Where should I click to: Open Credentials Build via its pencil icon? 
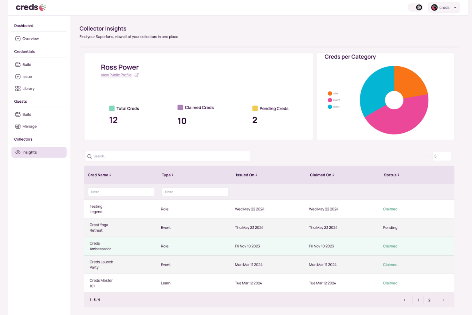(18, 64)
